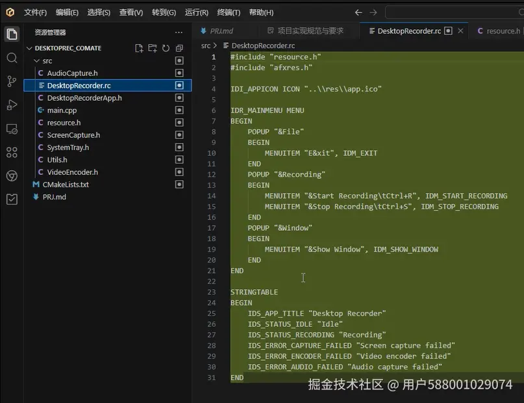
Task: Click the command center search box
Action: (x=455, y=12)
